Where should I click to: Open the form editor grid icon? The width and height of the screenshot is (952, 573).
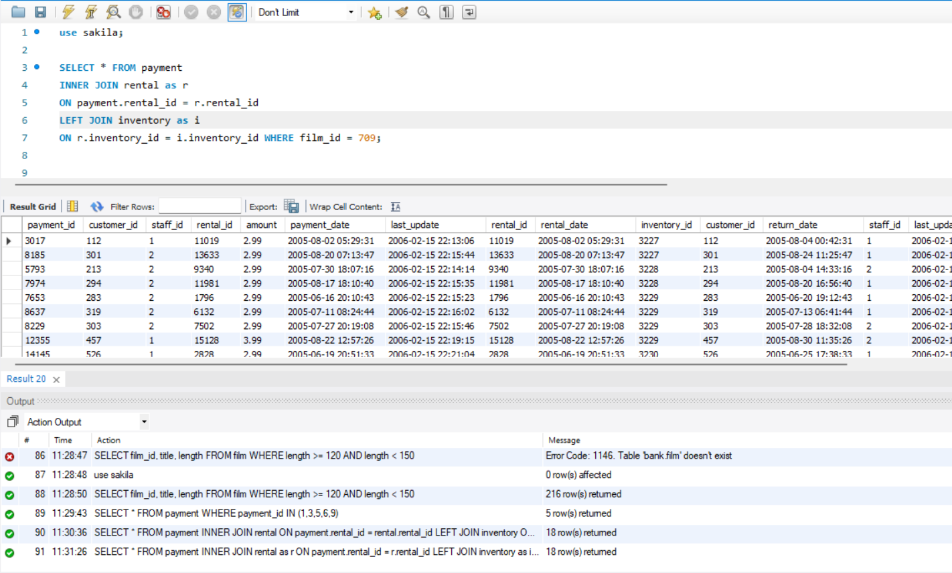[72, 207]
